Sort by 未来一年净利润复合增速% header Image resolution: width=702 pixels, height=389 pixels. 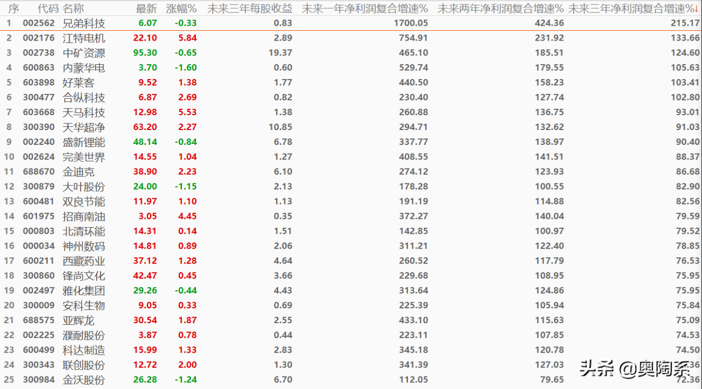[x=365, y=9]
